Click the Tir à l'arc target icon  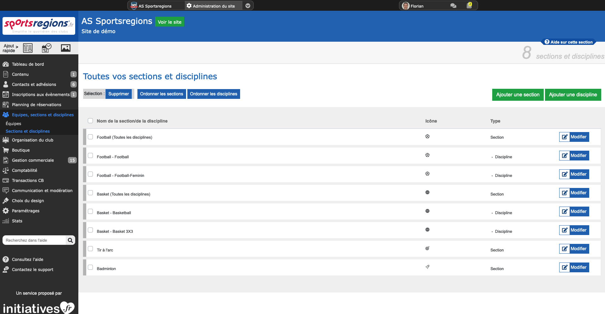coord(427,248)
